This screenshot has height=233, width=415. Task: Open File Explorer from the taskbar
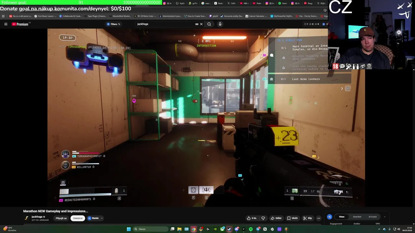coord(179,229)
